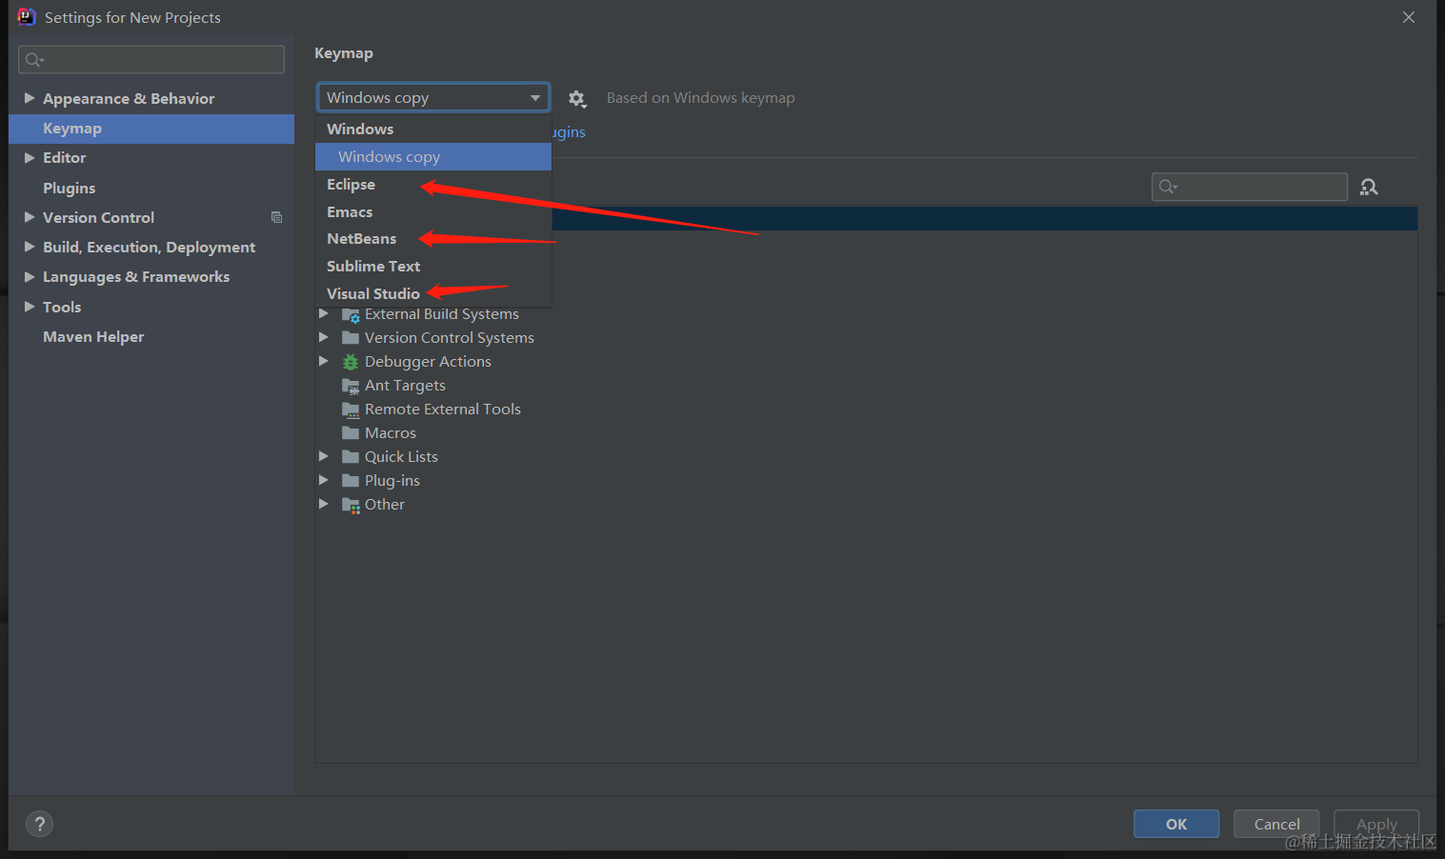This screenshot has width=1445, height=859.
Task: Select the Macros row in action tree
Action: 866,432
